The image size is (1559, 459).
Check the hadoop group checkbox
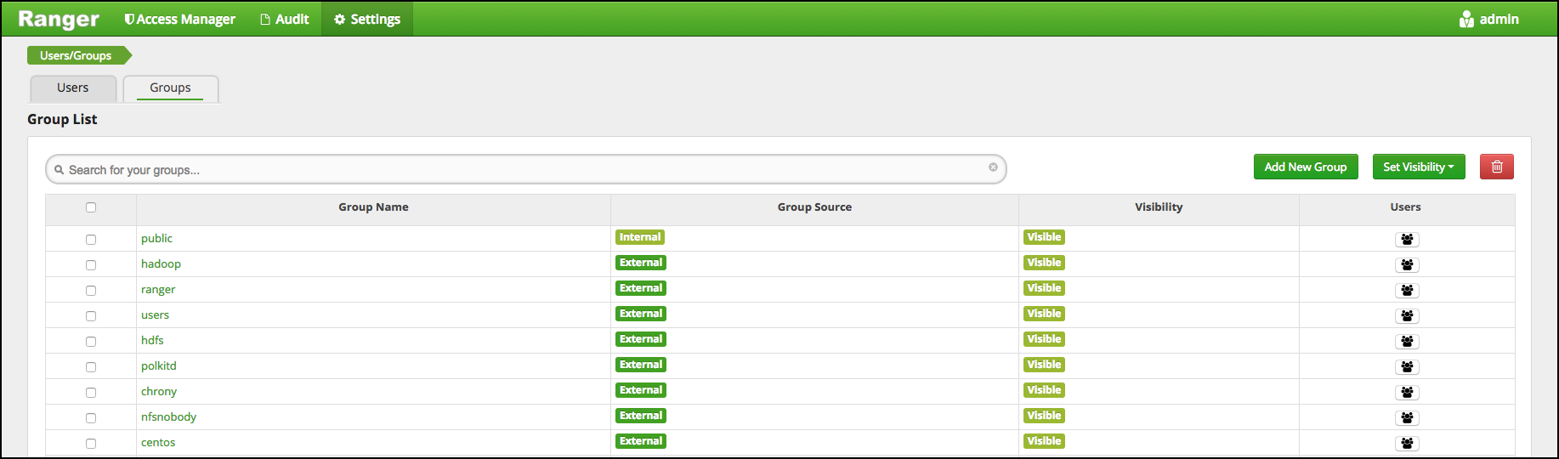pos(91,265)
